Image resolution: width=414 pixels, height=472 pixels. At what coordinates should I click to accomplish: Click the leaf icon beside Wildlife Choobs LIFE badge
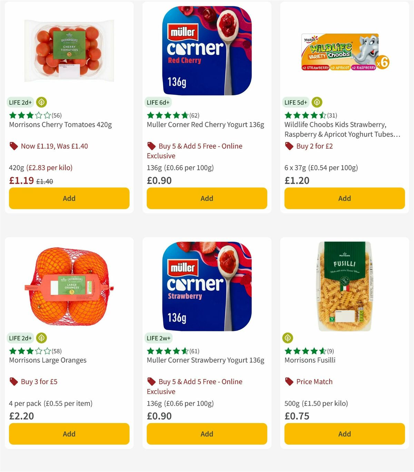pos(317,102)
